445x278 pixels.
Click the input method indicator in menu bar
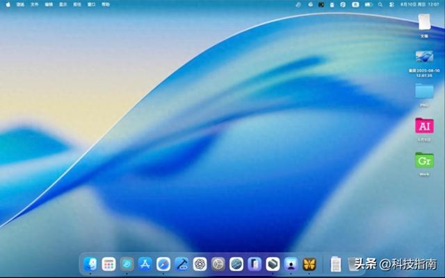[355, 5]
